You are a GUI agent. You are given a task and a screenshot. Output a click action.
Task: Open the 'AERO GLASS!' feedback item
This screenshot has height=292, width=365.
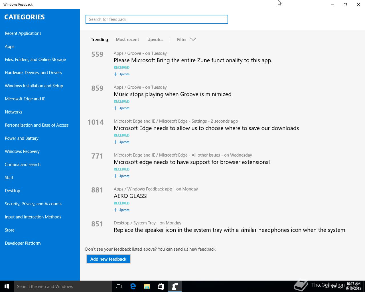point(131,196)
